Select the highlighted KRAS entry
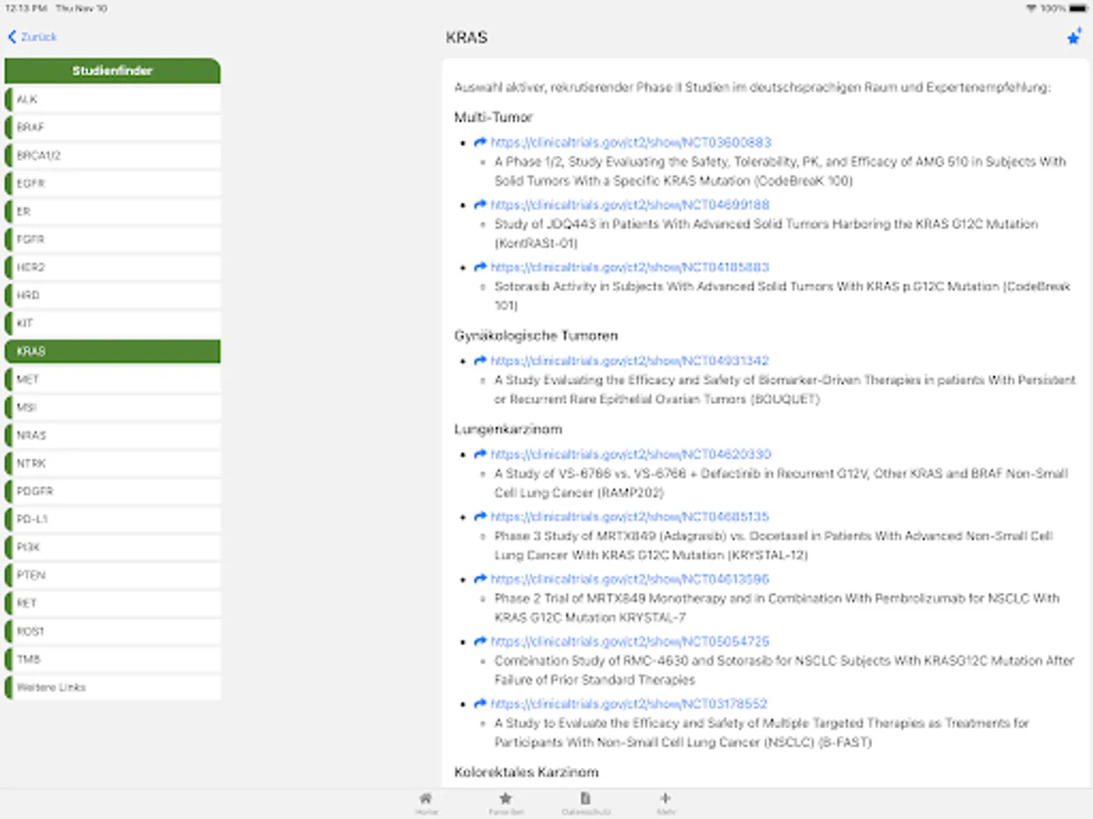The width and height of the screenshot is (1093, 819). pos(113,351)
